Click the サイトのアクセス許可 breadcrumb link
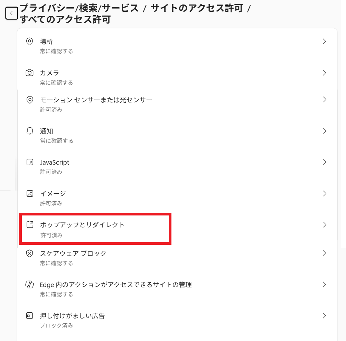Screen dimensions: 346x341 [x=197, y=8]
